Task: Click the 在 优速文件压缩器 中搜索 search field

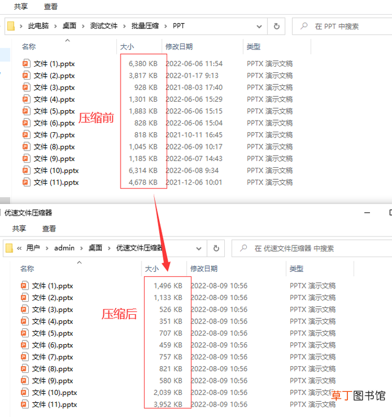Action: [312, 248]
